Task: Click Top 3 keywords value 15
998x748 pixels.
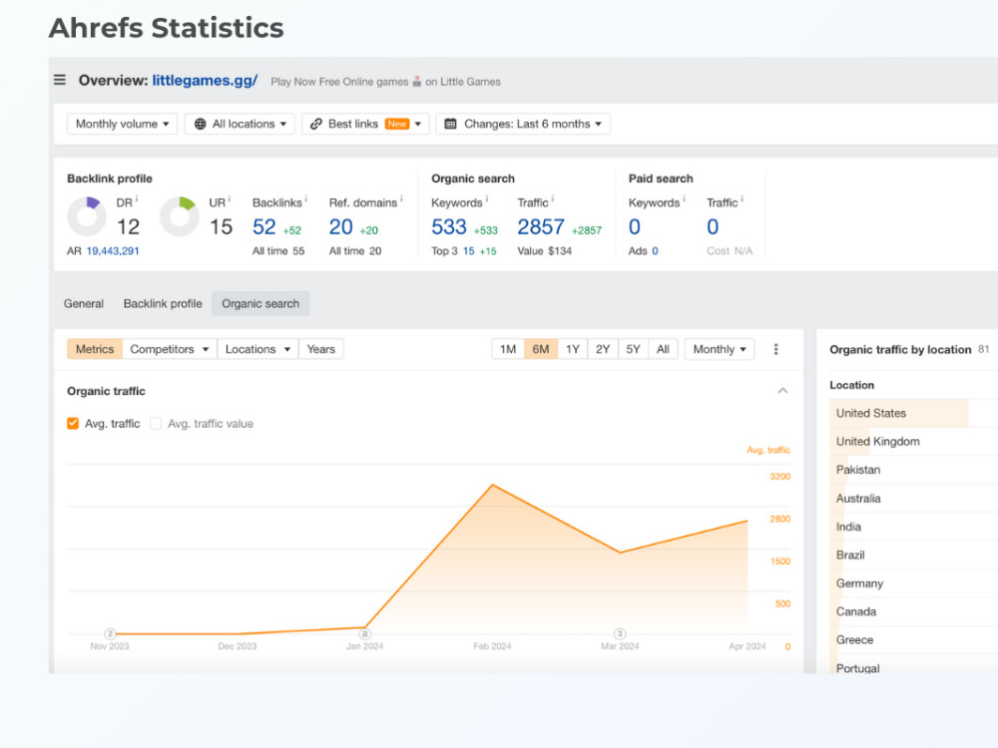Action: [x=468, y=251]
